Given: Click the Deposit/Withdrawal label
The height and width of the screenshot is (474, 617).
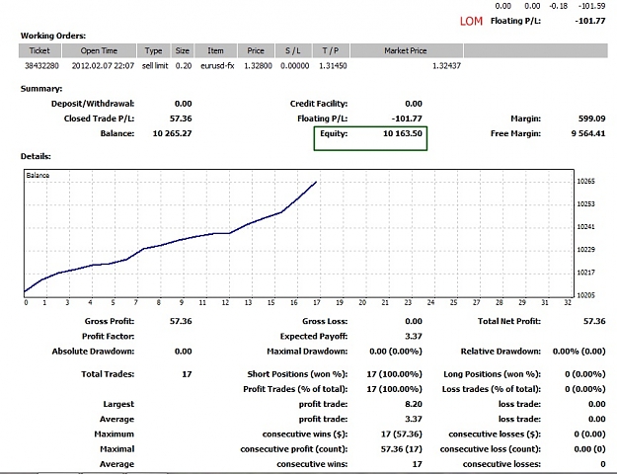Looking at the screenshot, I should click(x=93, y=104).
